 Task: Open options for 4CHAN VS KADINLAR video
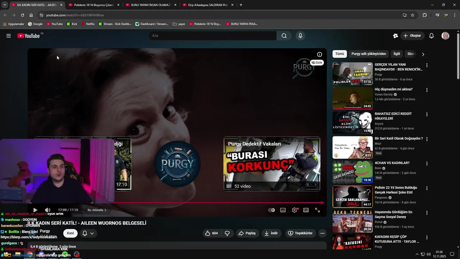pyautogui.click(x=427, y=163)
